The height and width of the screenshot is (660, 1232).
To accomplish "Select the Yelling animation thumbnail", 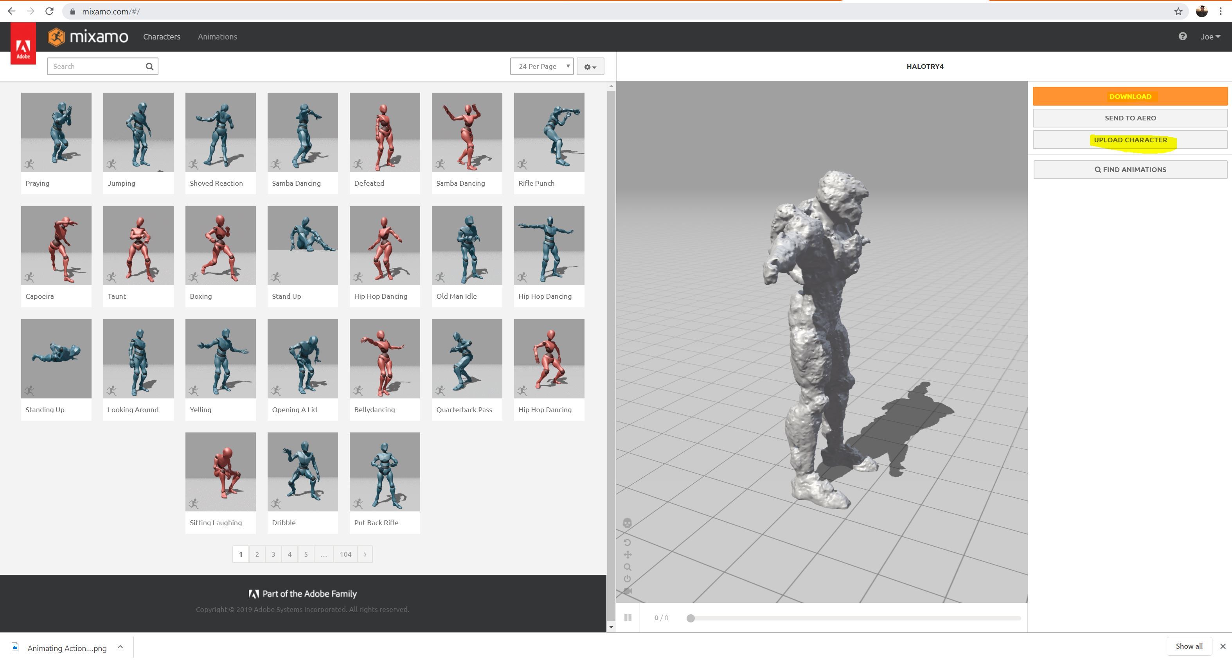I will [221, 359].
